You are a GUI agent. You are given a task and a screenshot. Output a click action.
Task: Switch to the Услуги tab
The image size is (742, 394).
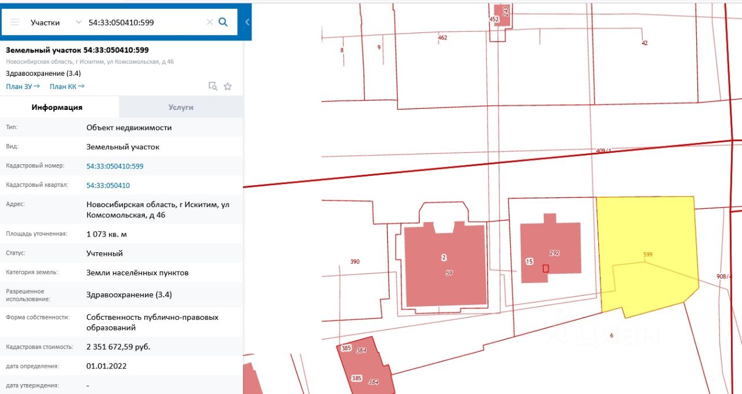(181, 107)
